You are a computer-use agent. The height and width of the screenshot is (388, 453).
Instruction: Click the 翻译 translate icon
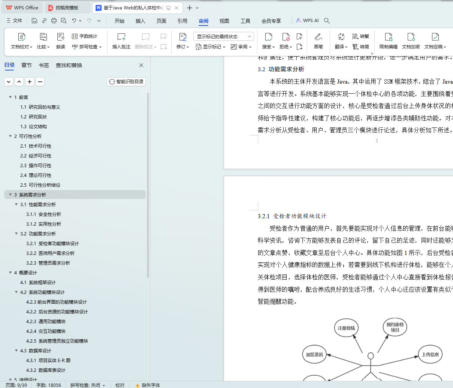[x=341, y=37]
